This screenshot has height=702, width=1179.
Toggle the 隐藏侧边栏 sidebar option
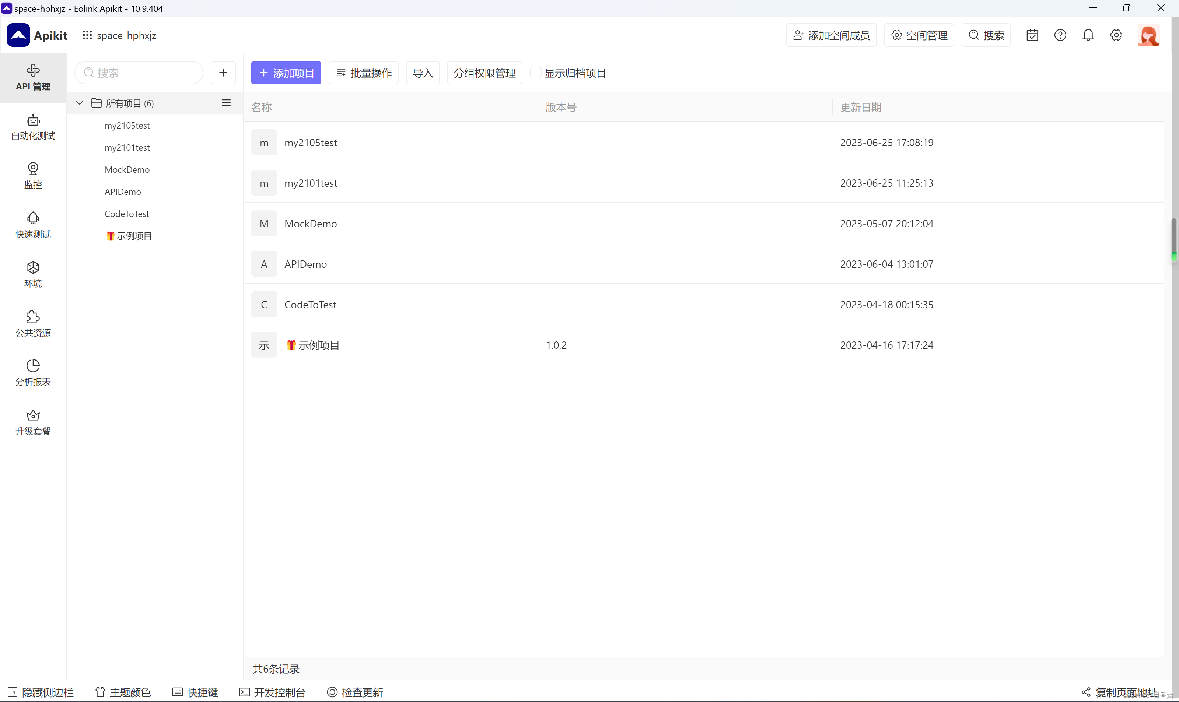(x=41, y=692)
